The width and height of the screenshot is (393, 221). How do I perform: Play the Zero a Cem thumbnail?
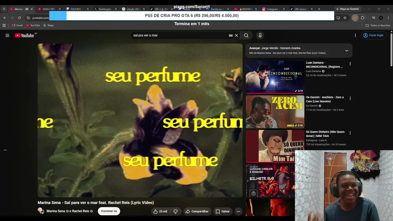click(275, 112)
